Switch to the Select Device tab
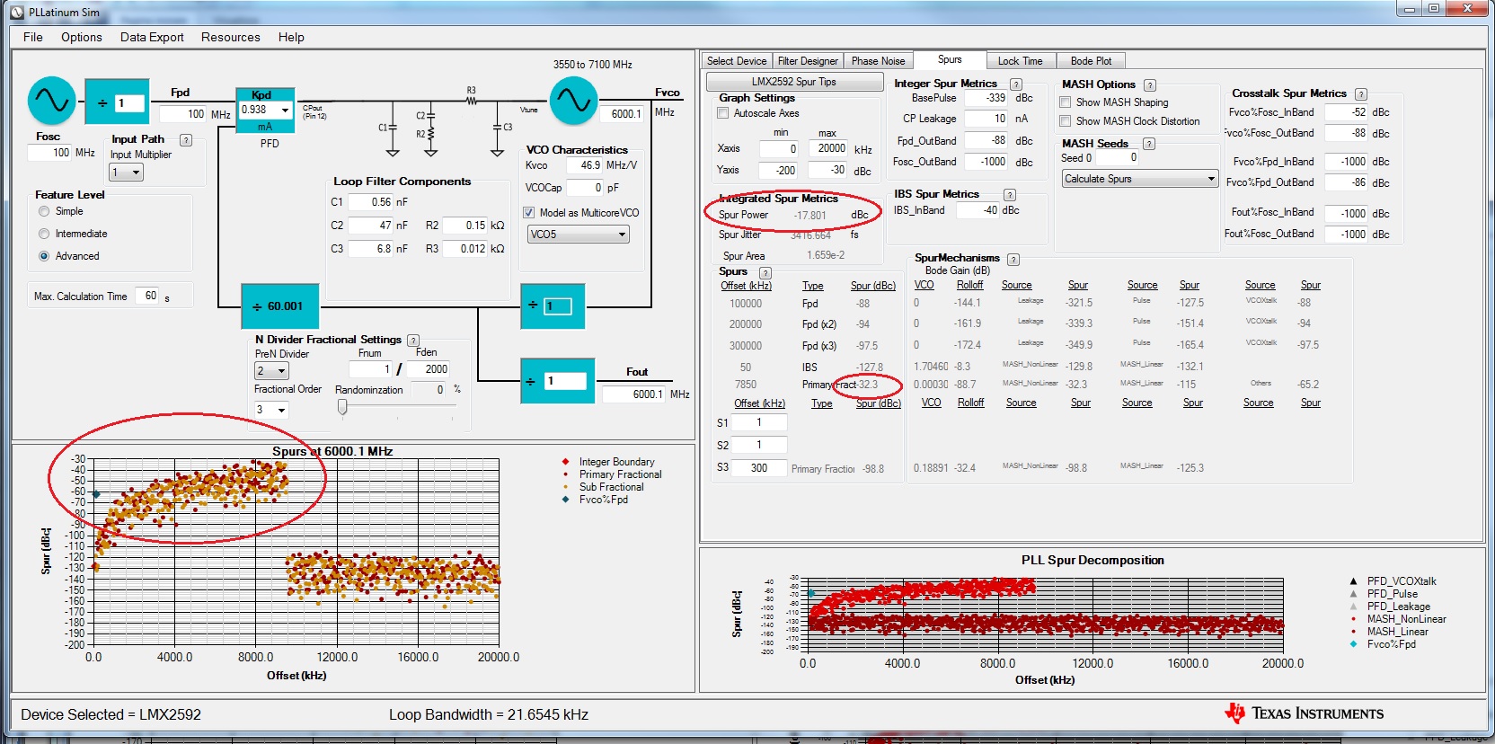This screenshot has height=744, width=1495. point(737,61)
